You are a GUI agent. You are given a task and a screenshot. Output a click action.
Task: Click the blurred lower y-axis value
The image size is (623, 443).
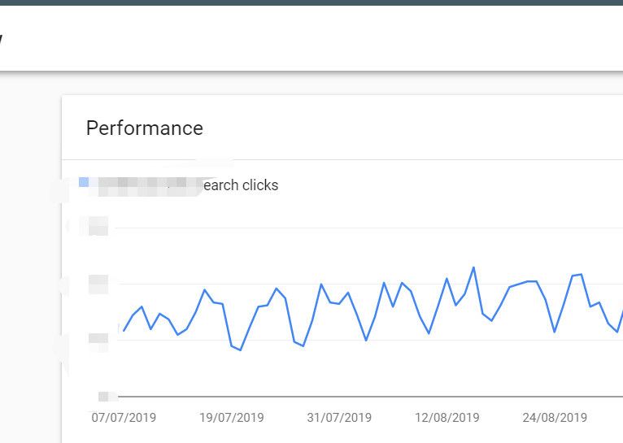[x=98, y=340]
